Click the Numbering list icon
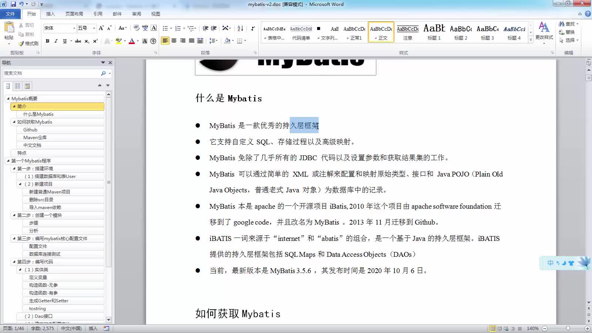 click(178, 28)
